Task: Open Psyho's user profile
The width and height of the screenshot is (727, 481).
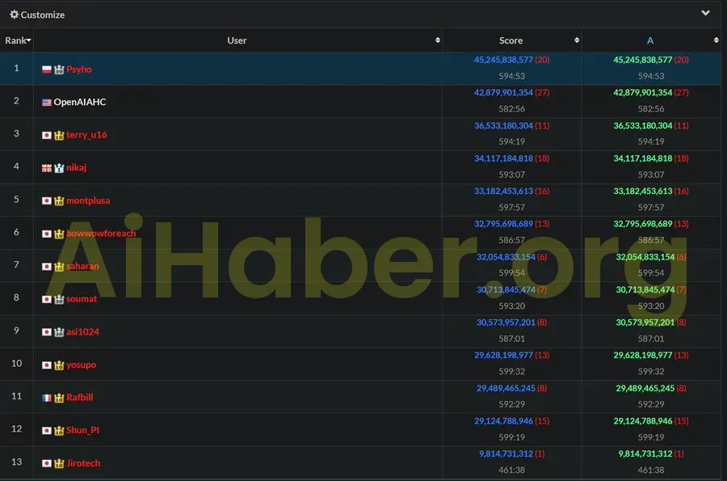Action: coord(79,70)
